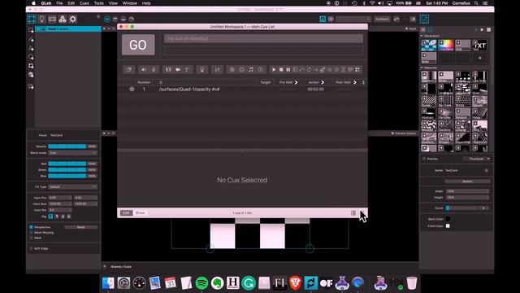This screenshot has height=293, width=520.
Task: Add a Timecode cue with the clock icon
Action: 261,69
